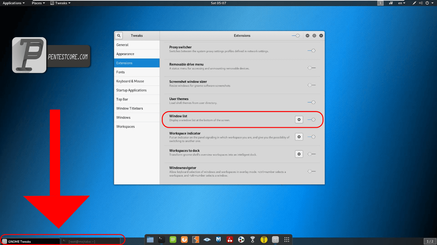This screenshot has width=437, height=245.
Task: Open Workspace indicator settings gear
Action: click(299, 137)
